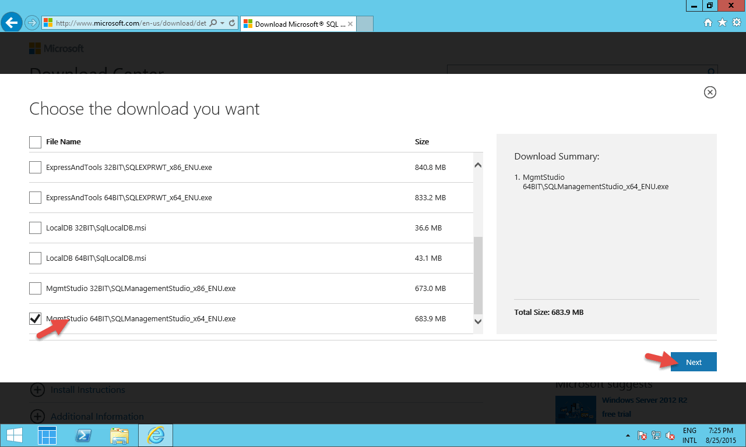Click the file list scroll down arrow
746x447 pixels.
[x=478, y=321]
